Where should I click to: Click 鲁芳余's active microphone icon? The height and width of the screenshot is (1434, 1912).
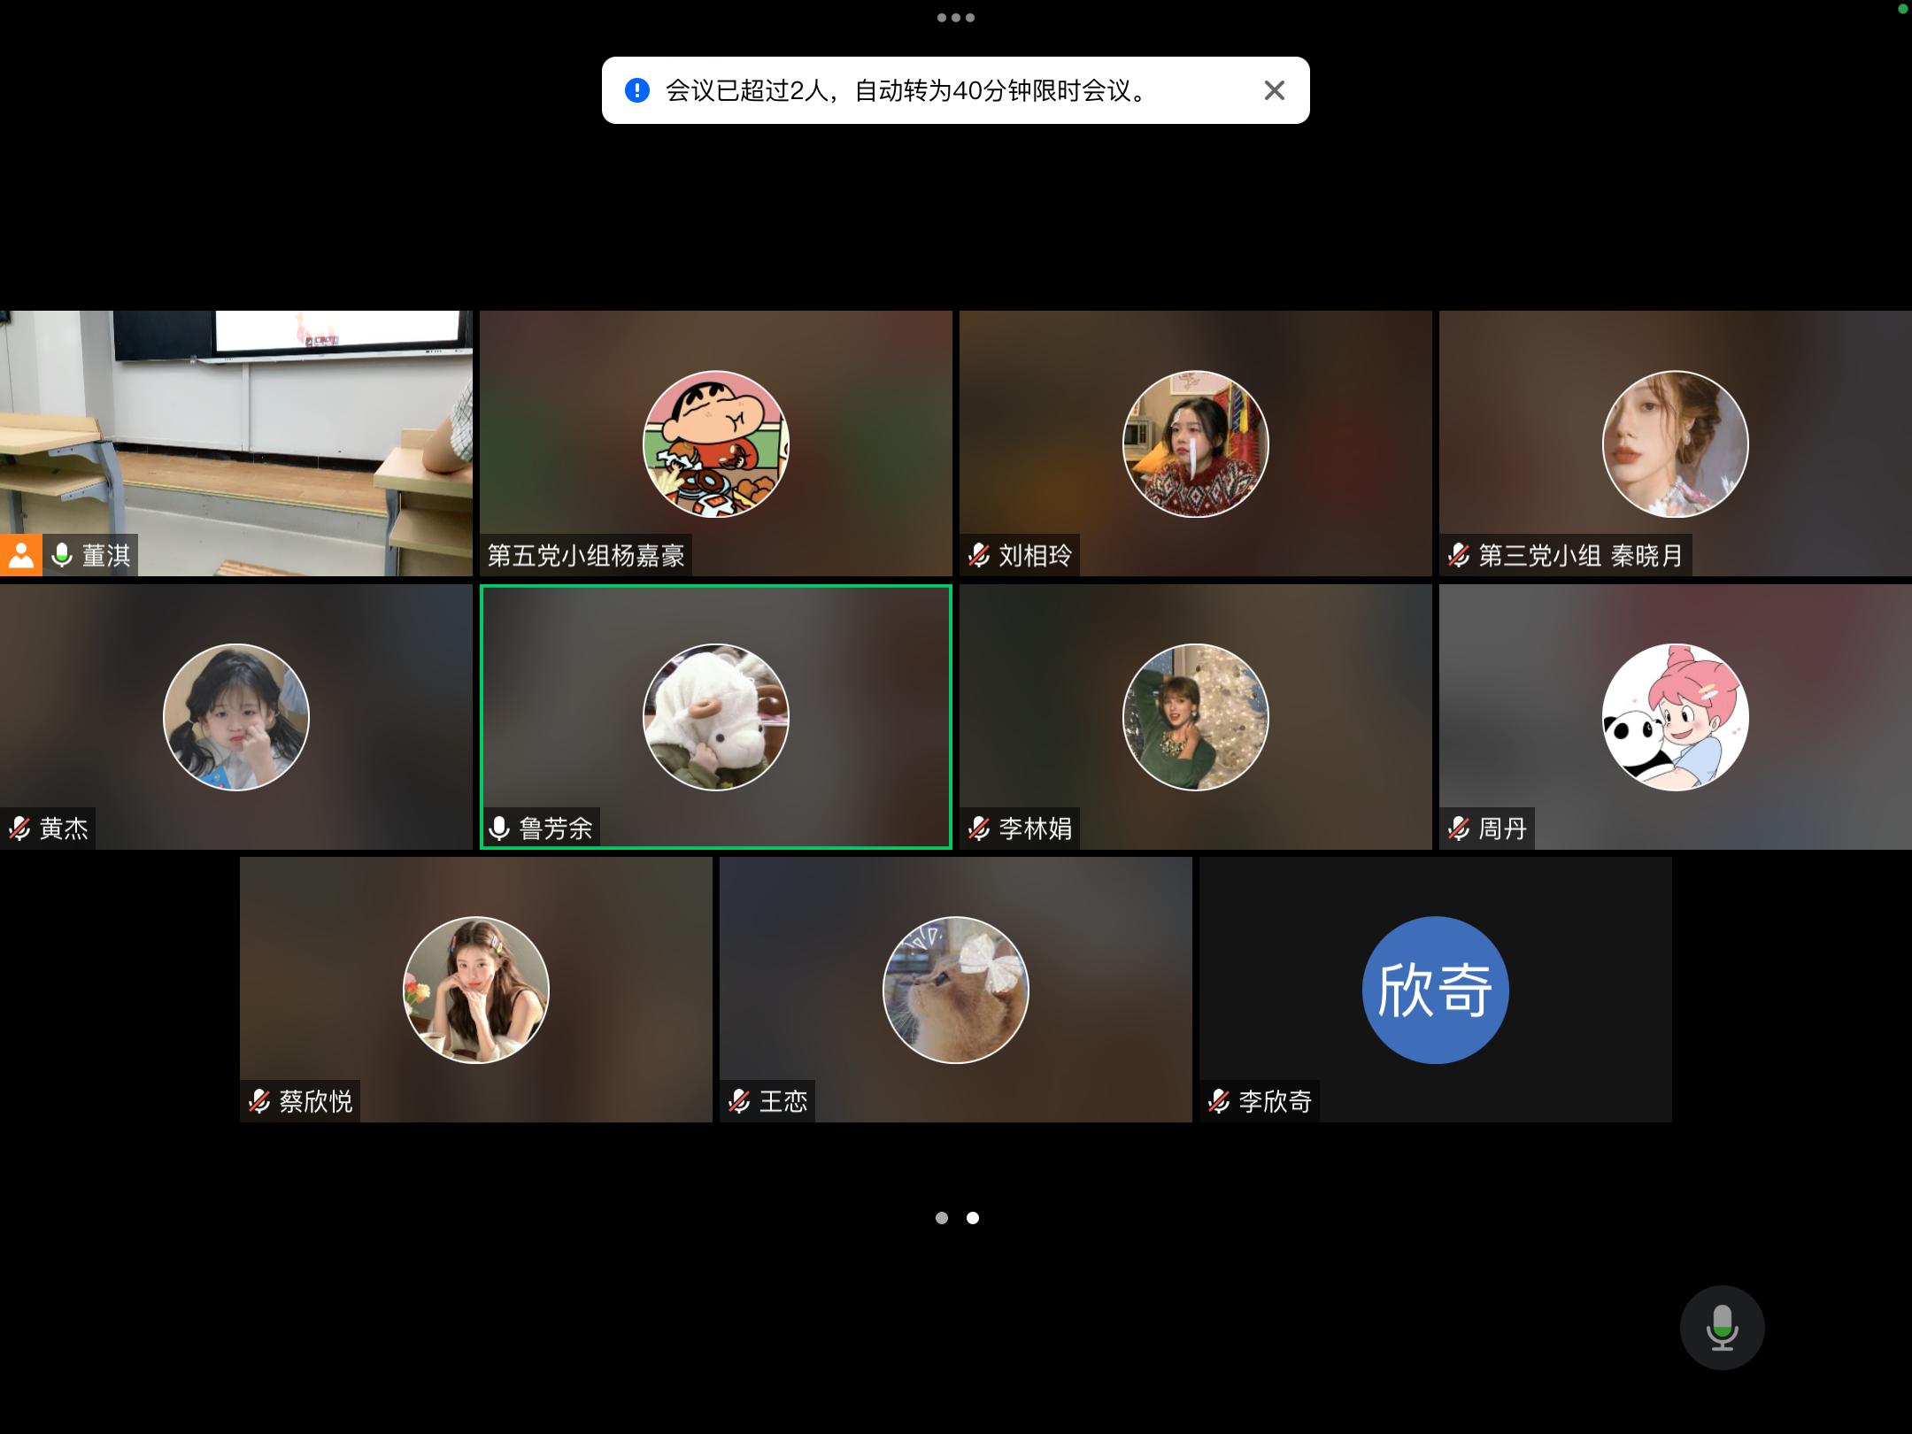pos(499,829)
